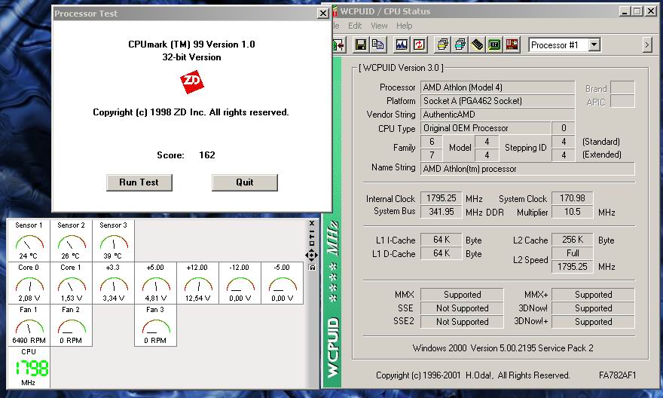The image size is (663, 398).
Task: Open the Help menu in WCPUID
Action: [x=405, y=26]
